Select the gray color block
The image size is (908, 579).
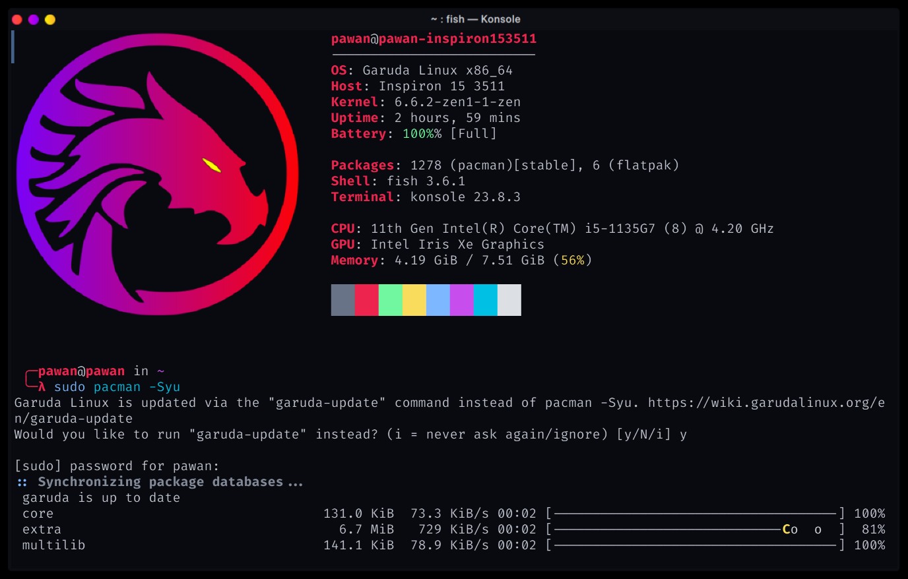point(342,300)
